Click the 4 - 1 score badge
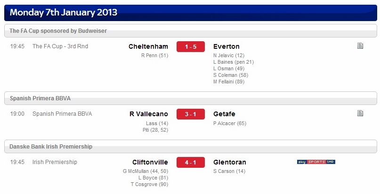 pos(191,163)
